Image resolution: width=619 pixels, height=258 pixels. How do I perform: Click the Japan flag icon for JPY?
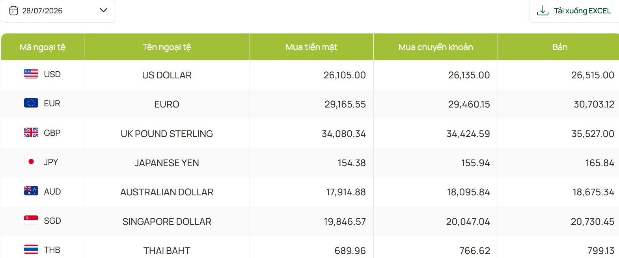click(31, 161)
